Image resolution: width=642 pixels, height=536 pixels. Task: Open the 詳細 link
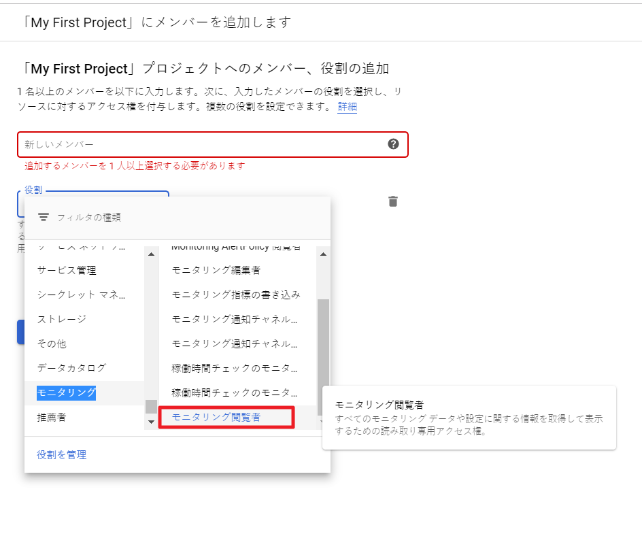coord(347,107)
